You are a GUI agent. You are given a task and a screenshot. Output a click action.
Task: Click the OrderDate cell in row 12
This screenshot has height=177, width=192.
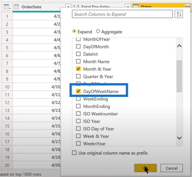coord(37,103)
